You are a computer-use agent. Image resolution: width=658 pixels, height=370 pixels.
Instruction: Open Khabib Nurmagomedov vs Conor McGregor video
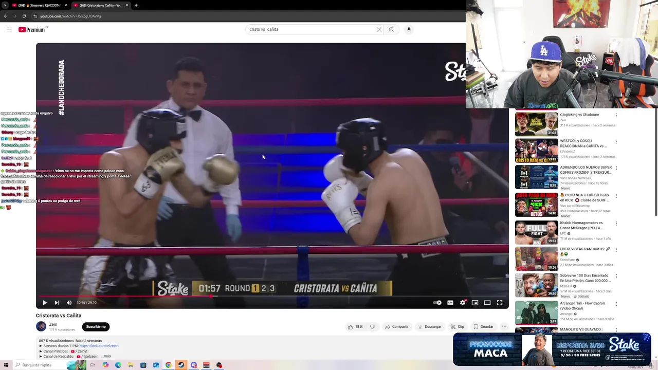537,233
